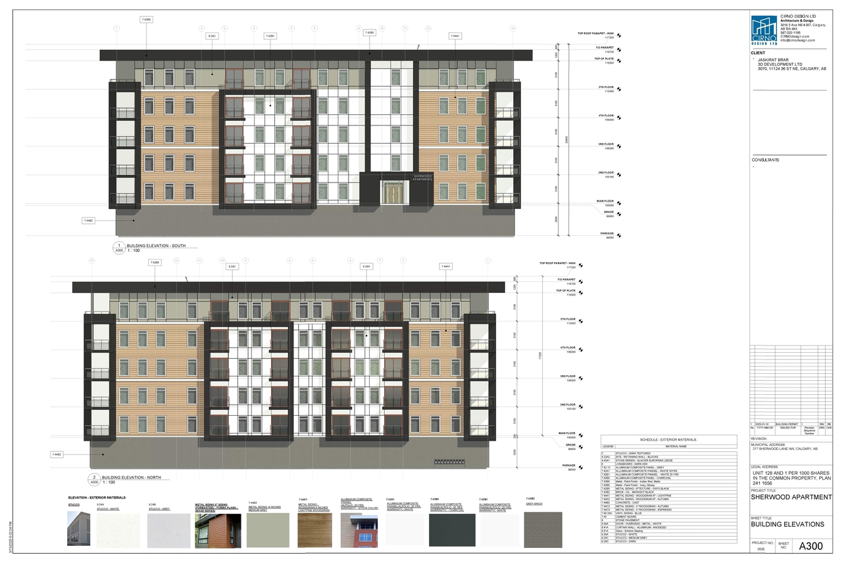Click the BUILDING ELEVATIONS sheet title
Screen dimensions: 842x561
(x=787, y=524)
